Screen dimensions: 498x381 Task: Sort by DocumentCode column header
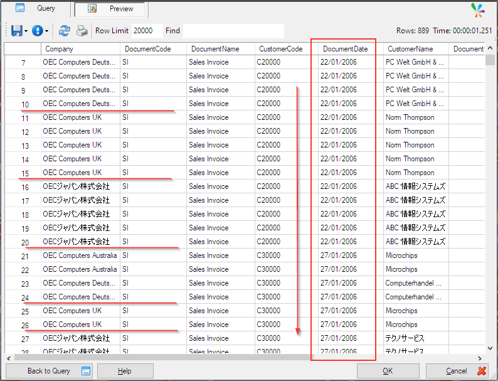point(153,49)
